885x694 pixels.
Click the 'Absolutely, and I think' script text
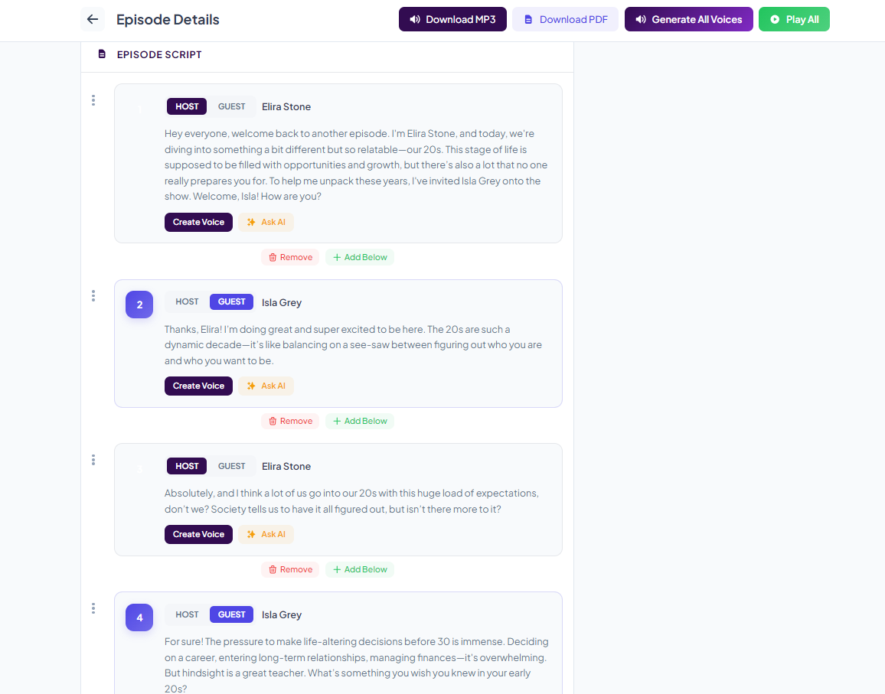351,501
